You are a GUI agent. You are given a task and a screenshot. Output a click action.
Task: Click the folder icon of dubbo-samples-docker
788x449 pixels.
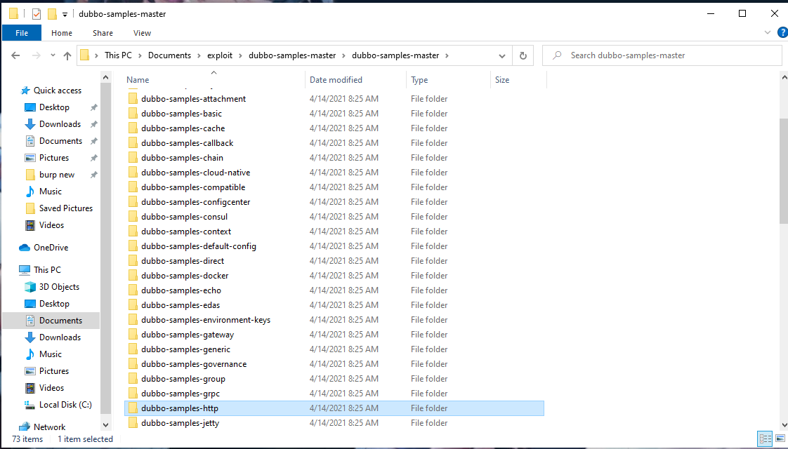(133, 275)
